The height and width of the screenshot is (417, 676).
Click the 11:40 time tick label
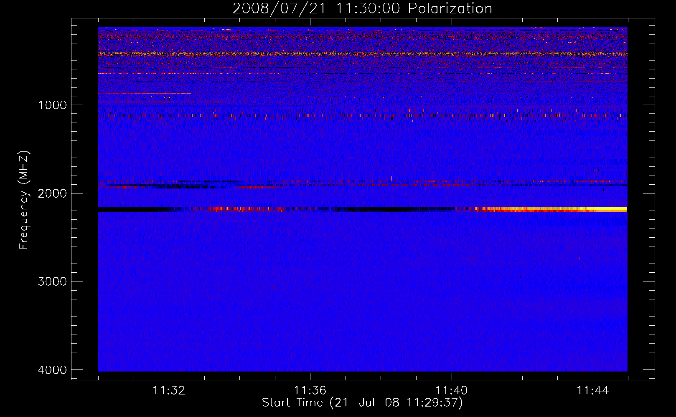[451, 391]
